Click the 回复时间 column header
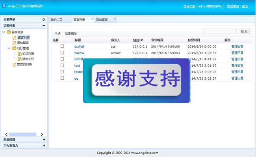The height and width of the screenshot is (157, 256). (x=194, y=40)
